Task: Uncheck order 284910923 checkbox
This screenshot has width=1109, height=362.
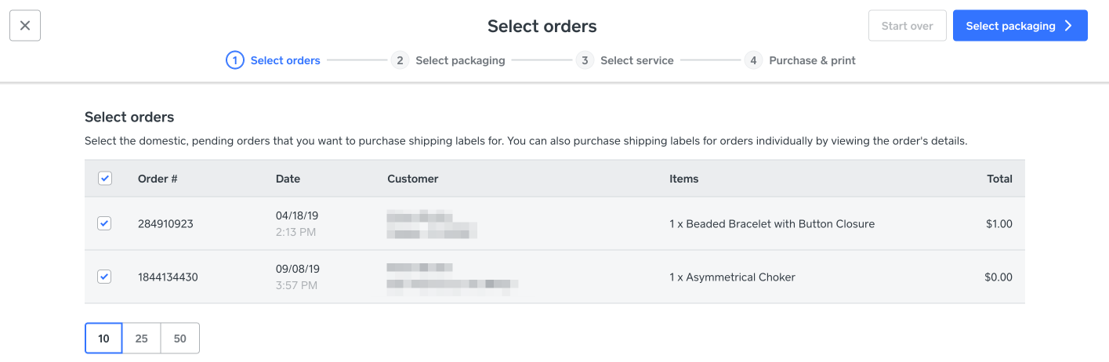Action: [104, 223]
